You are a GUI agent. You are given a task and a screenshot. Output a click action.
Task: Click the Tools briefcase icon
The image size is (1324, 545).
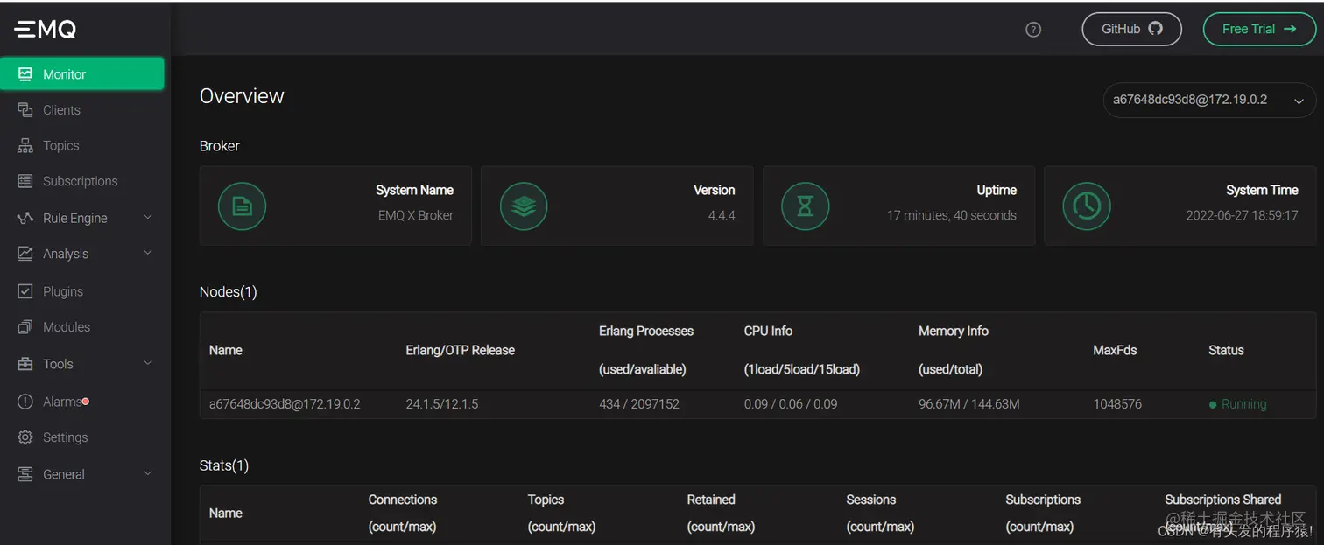(25, 364)
